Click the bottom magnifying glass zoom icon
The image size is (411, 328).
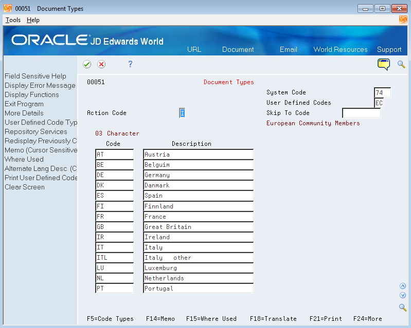tap(403, 307)
